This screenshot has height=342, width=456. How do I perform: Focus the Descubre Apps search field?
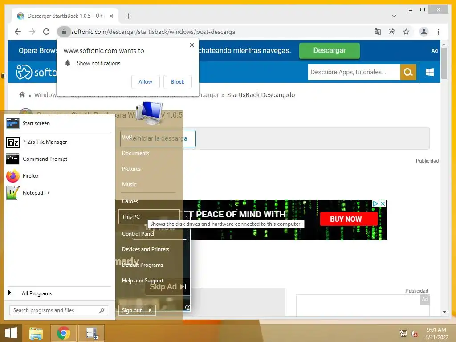pyautogui.click(x=354, y=72)
